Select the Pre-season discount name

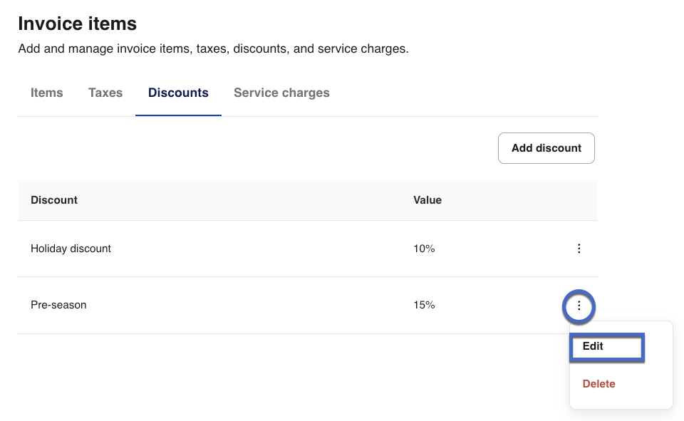point(58,305)
